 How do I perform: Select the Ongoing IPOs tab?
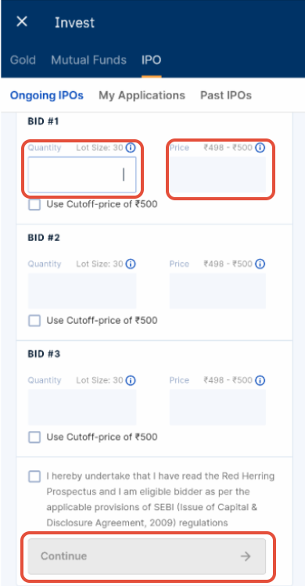pyautogui.click(x=47, y=95)
